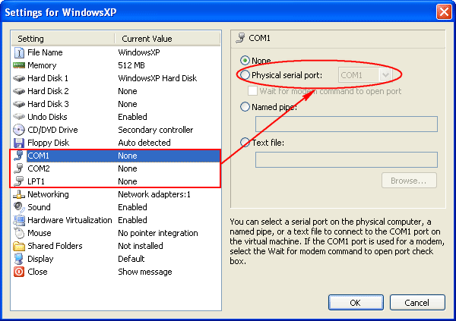Select the CD/DVD Drive label
The image size is (456, 321).
(52, 130)
